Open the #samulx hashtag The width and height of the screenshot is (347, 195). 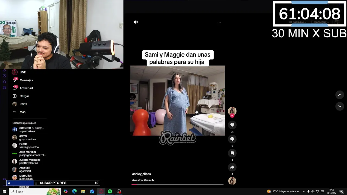coord(149,180)
